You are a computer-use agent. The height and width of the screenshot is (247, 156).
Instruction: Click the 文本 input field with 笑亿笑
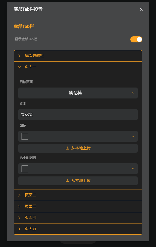point(78,115)
